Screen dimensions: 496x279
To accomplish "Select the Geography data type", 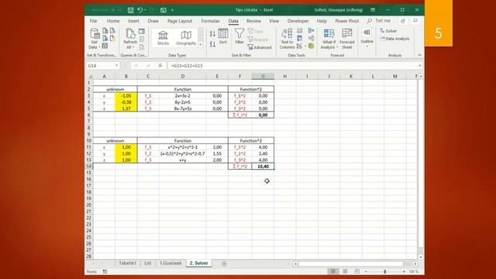I will coord(186,38).
